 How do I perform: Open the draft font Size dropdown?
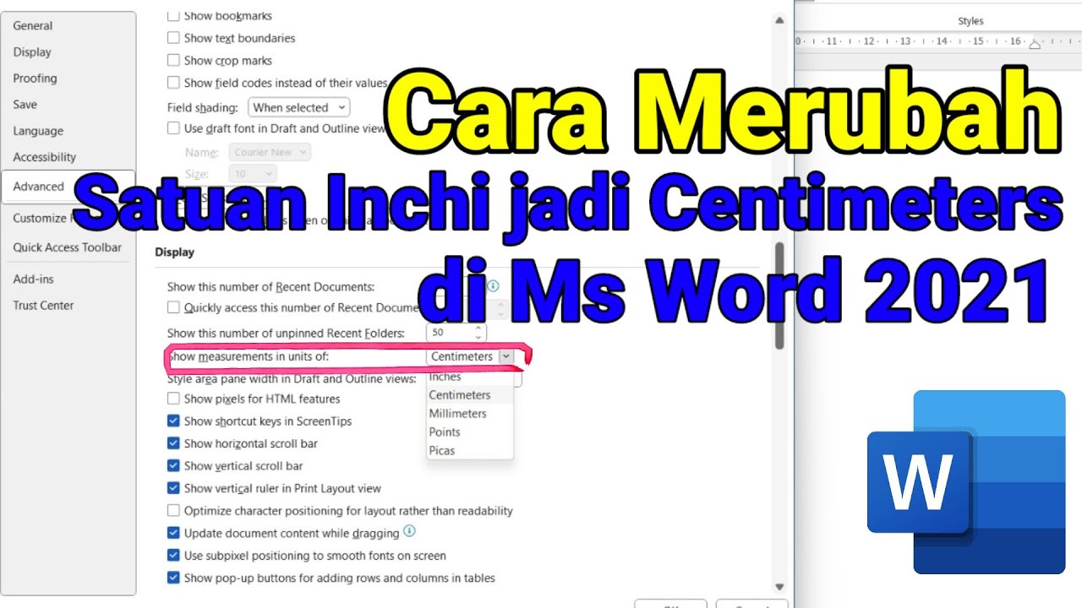click(x=253, y=173)
